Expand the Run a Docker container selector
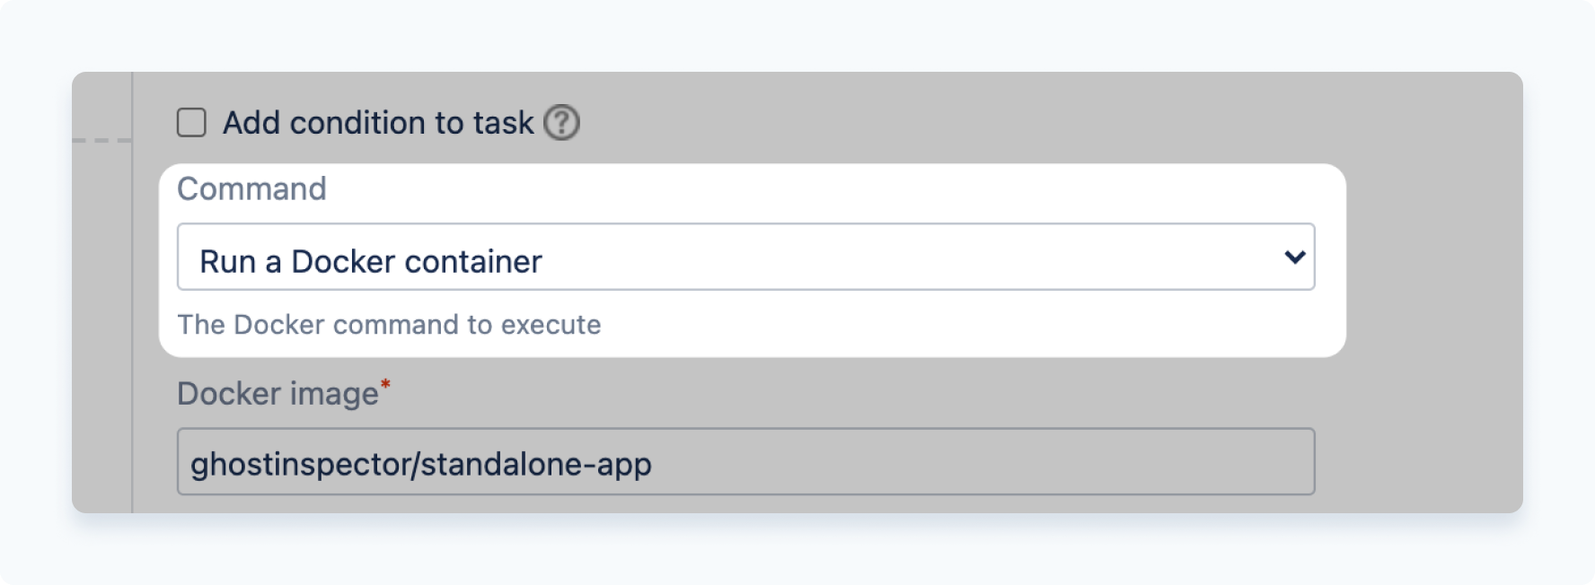1595x585 pixels. click(747, 258)
